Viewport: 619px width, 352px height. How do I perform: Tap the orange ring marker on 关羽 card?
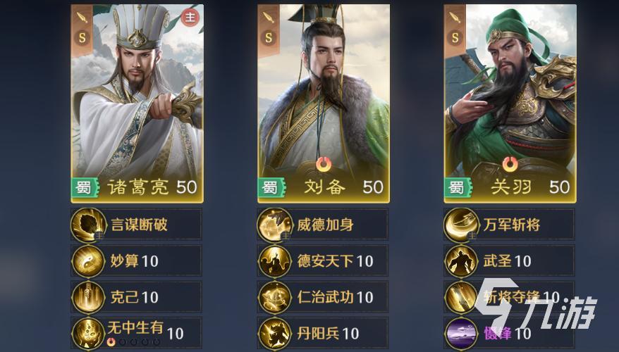tap(510, 164)
